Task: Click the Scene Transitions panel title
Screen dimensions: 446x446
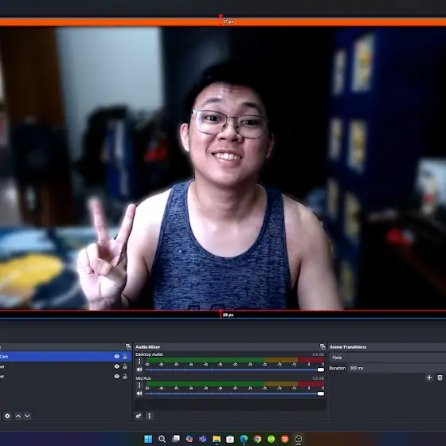Action: 348,346
